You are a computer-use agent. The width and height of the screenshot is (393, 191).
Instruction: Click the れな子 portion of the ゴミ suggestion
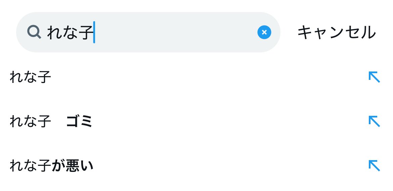(x=30, y=122)
